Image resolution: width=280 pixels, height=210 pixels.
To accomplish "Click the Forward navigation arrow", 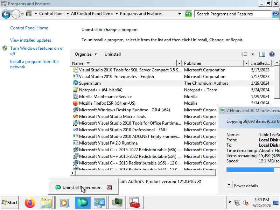I will pyautogui.click(x=16, y=14).
